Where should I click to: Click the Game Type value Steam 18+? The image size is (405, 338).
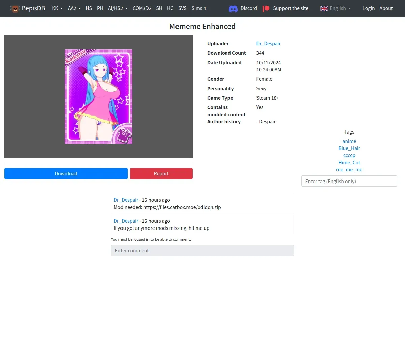[x=268, y=98]
